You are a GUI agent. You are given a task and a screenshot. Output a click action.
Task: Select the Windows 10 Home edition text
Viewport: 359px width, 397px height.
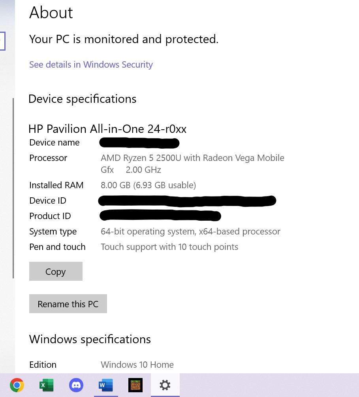(x=137, y=364)
